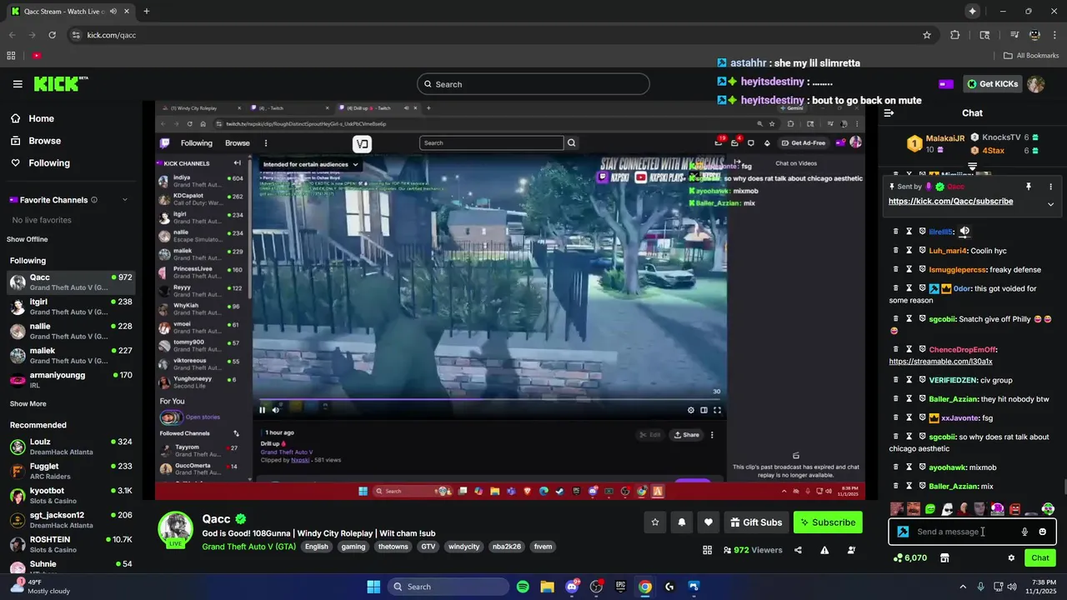Open the YouTube bookmark shortcut

pyautogui.click(x=37, y=56)
